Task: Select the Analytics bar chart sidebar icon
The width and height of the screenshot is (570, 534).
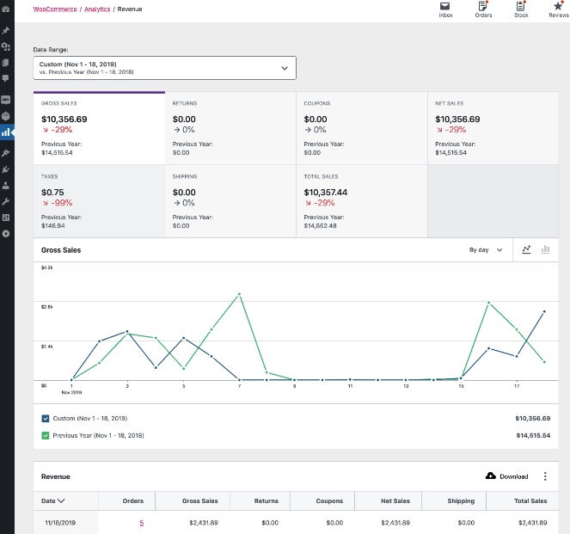Action: [5, 132]
